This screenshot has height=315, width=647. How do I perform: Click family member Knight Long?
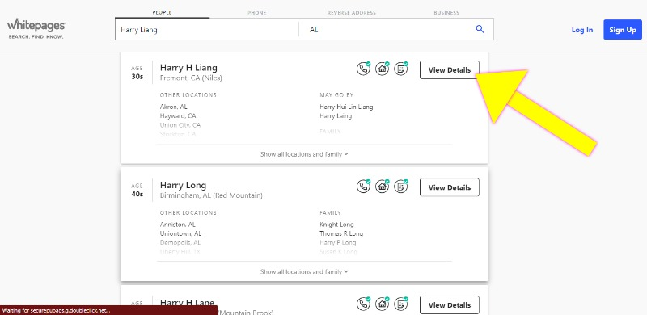[336, 225]
